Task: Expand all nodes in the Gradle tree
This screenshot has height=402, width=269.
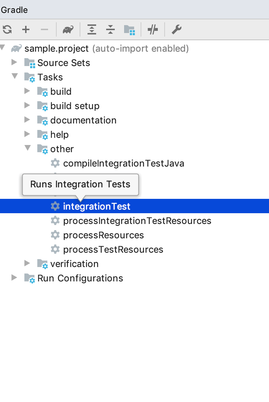Action: point(92,29)
